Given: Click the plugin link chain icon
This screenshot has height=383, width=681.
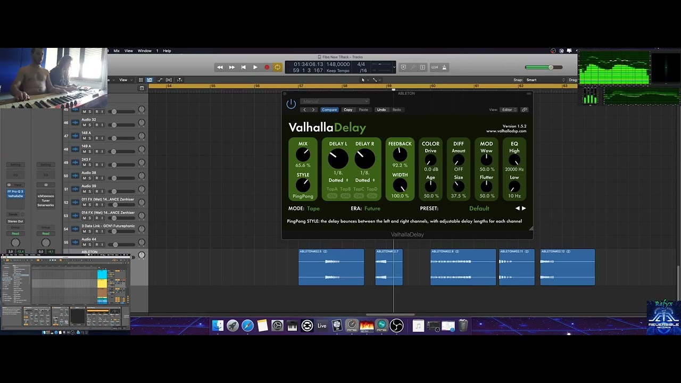Looking at the screenshot, I should (x=524, y=110).
